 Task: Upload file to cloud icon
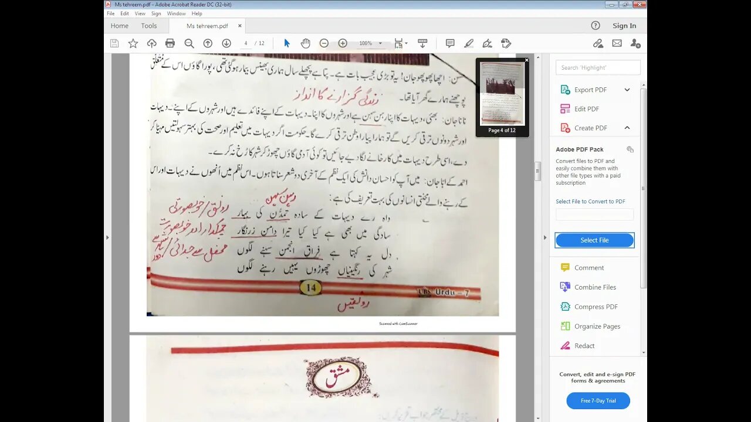click(x=151, y=43)
